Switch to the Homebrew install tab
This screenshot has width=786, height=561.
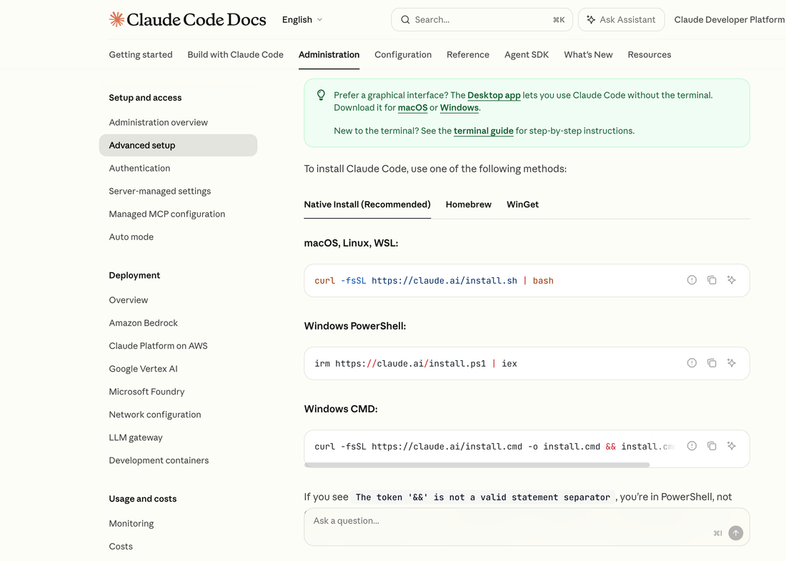pos(468,204)
